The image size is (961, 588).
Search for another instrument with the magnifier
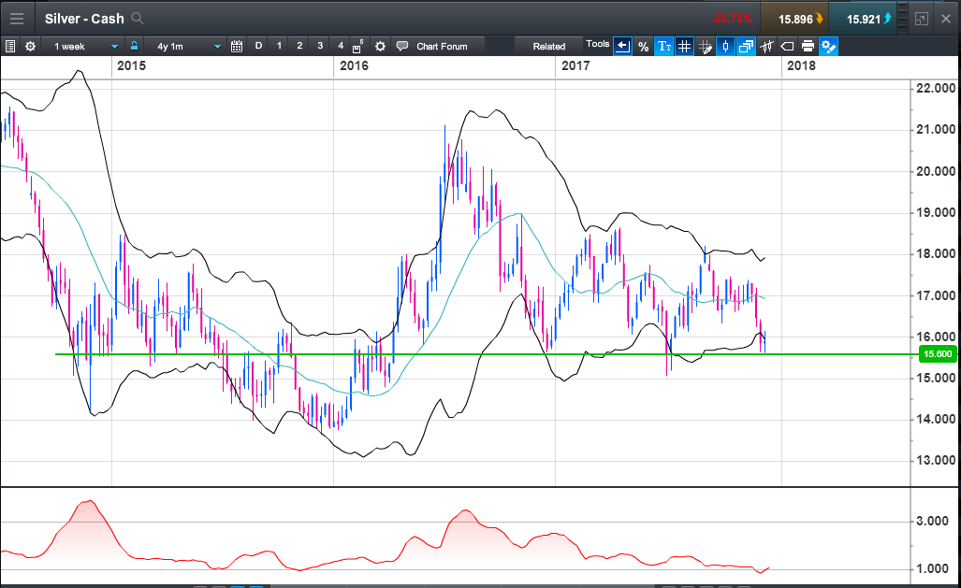point(138,19)
